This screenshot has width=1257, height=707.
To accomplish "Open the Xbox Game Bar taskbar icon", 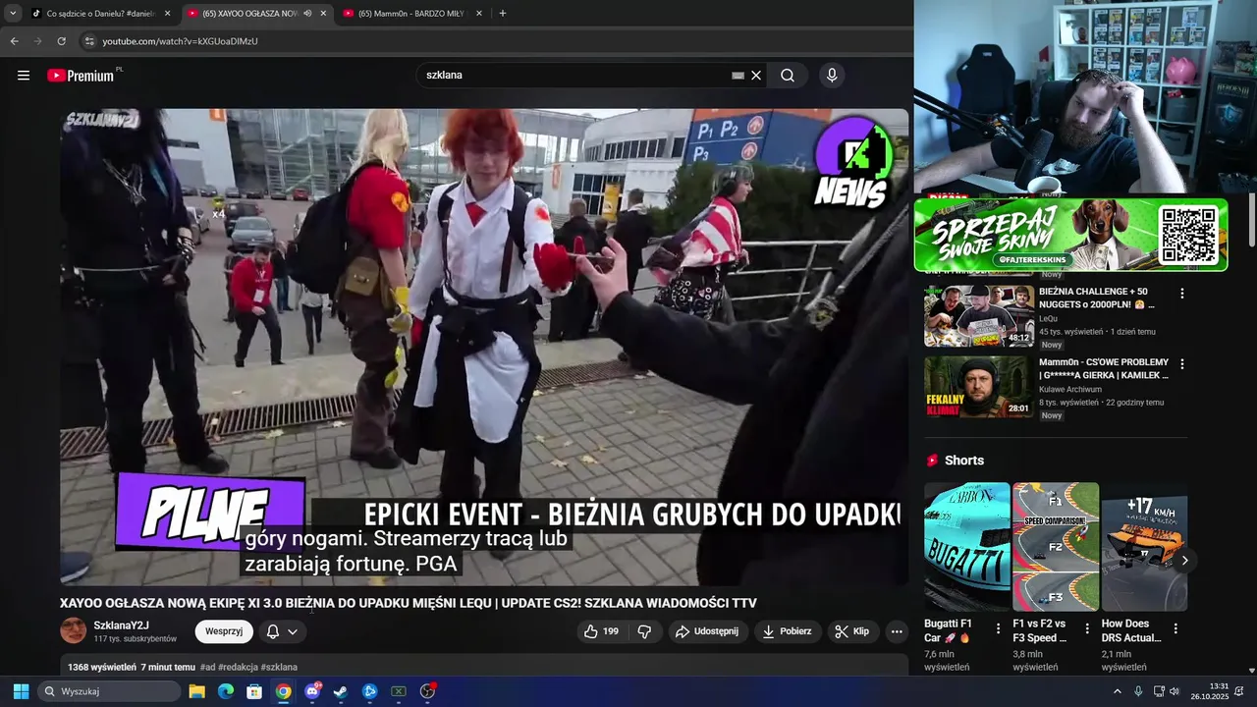I will click(399, 691).
